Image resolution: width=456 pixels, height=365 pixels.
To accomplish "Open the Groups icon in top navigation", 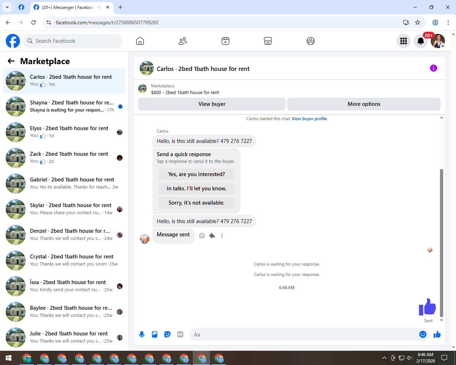I will pos(311,41).
